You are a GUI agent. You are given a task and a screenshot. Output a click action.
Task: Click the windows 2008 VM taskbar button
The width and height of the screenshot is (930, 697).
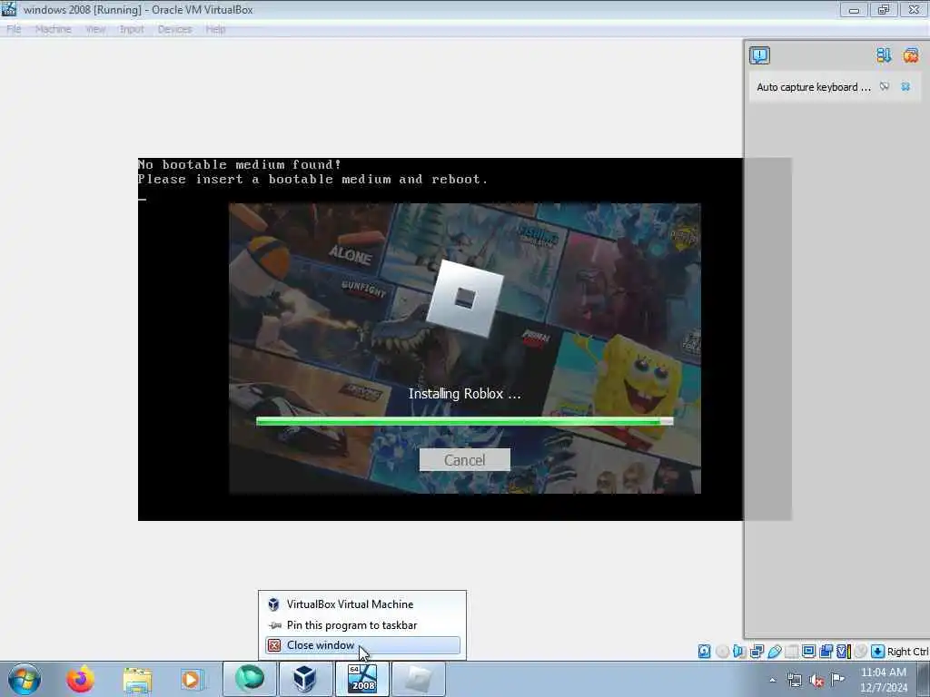362,679
